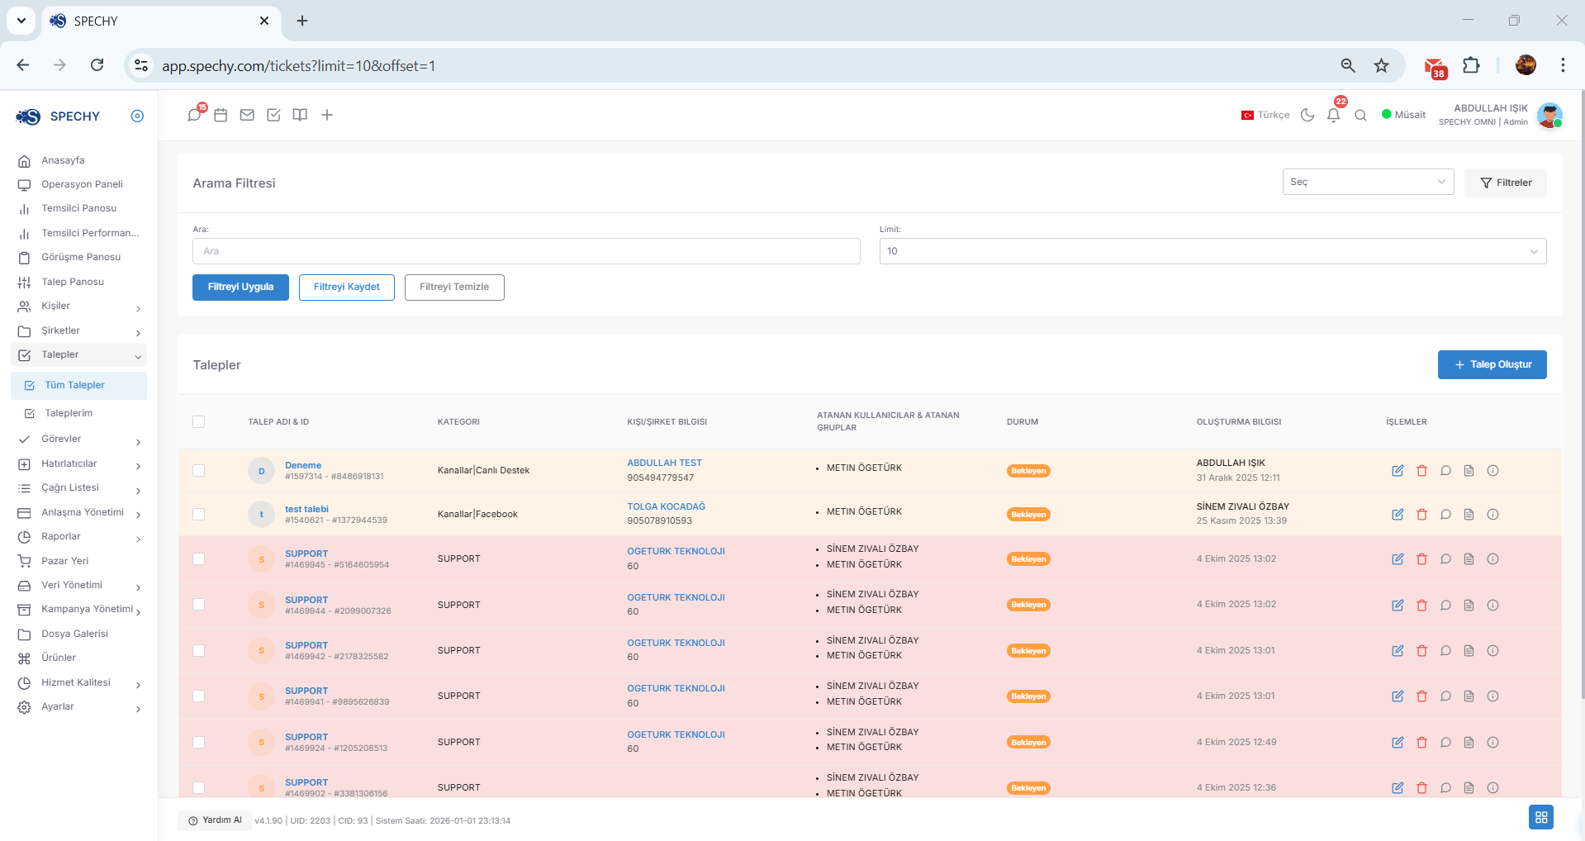The width and height of the screenshot is (1585, 841).
Task: Open the mail envelope icon in toolbar
Action: click(247, 115)
